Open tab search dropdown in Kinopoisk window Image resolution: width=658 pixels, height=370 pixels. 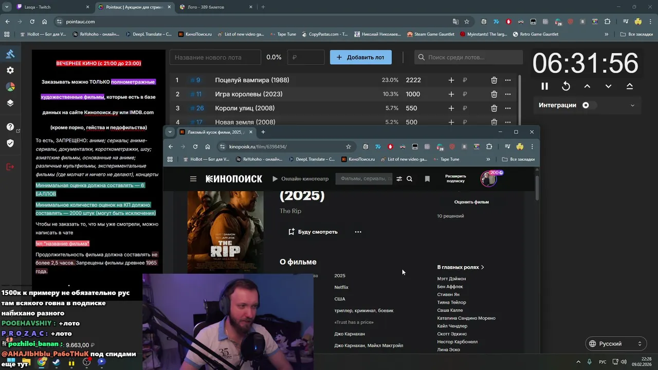170,132
